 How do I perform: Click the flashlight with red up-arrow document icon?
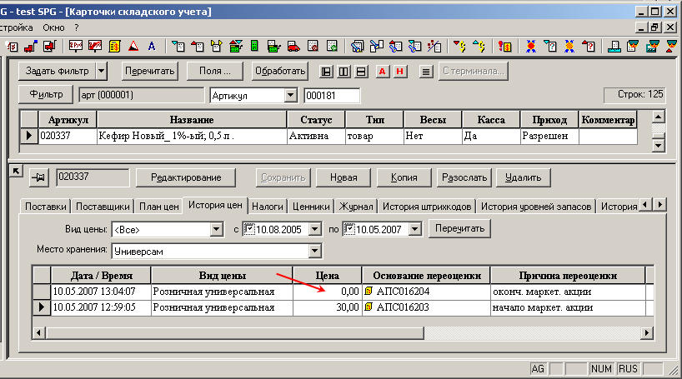coord(395,46)
